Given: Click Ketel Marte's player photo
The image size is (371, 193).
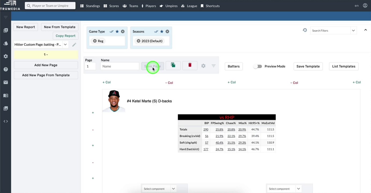Looking at the screenshot, I should pos(114,101).
